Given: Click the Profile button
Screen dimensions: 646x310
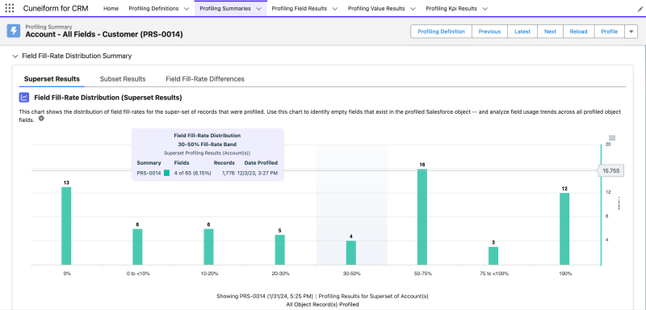Looking at the screenshot, I should coord(610,31).
